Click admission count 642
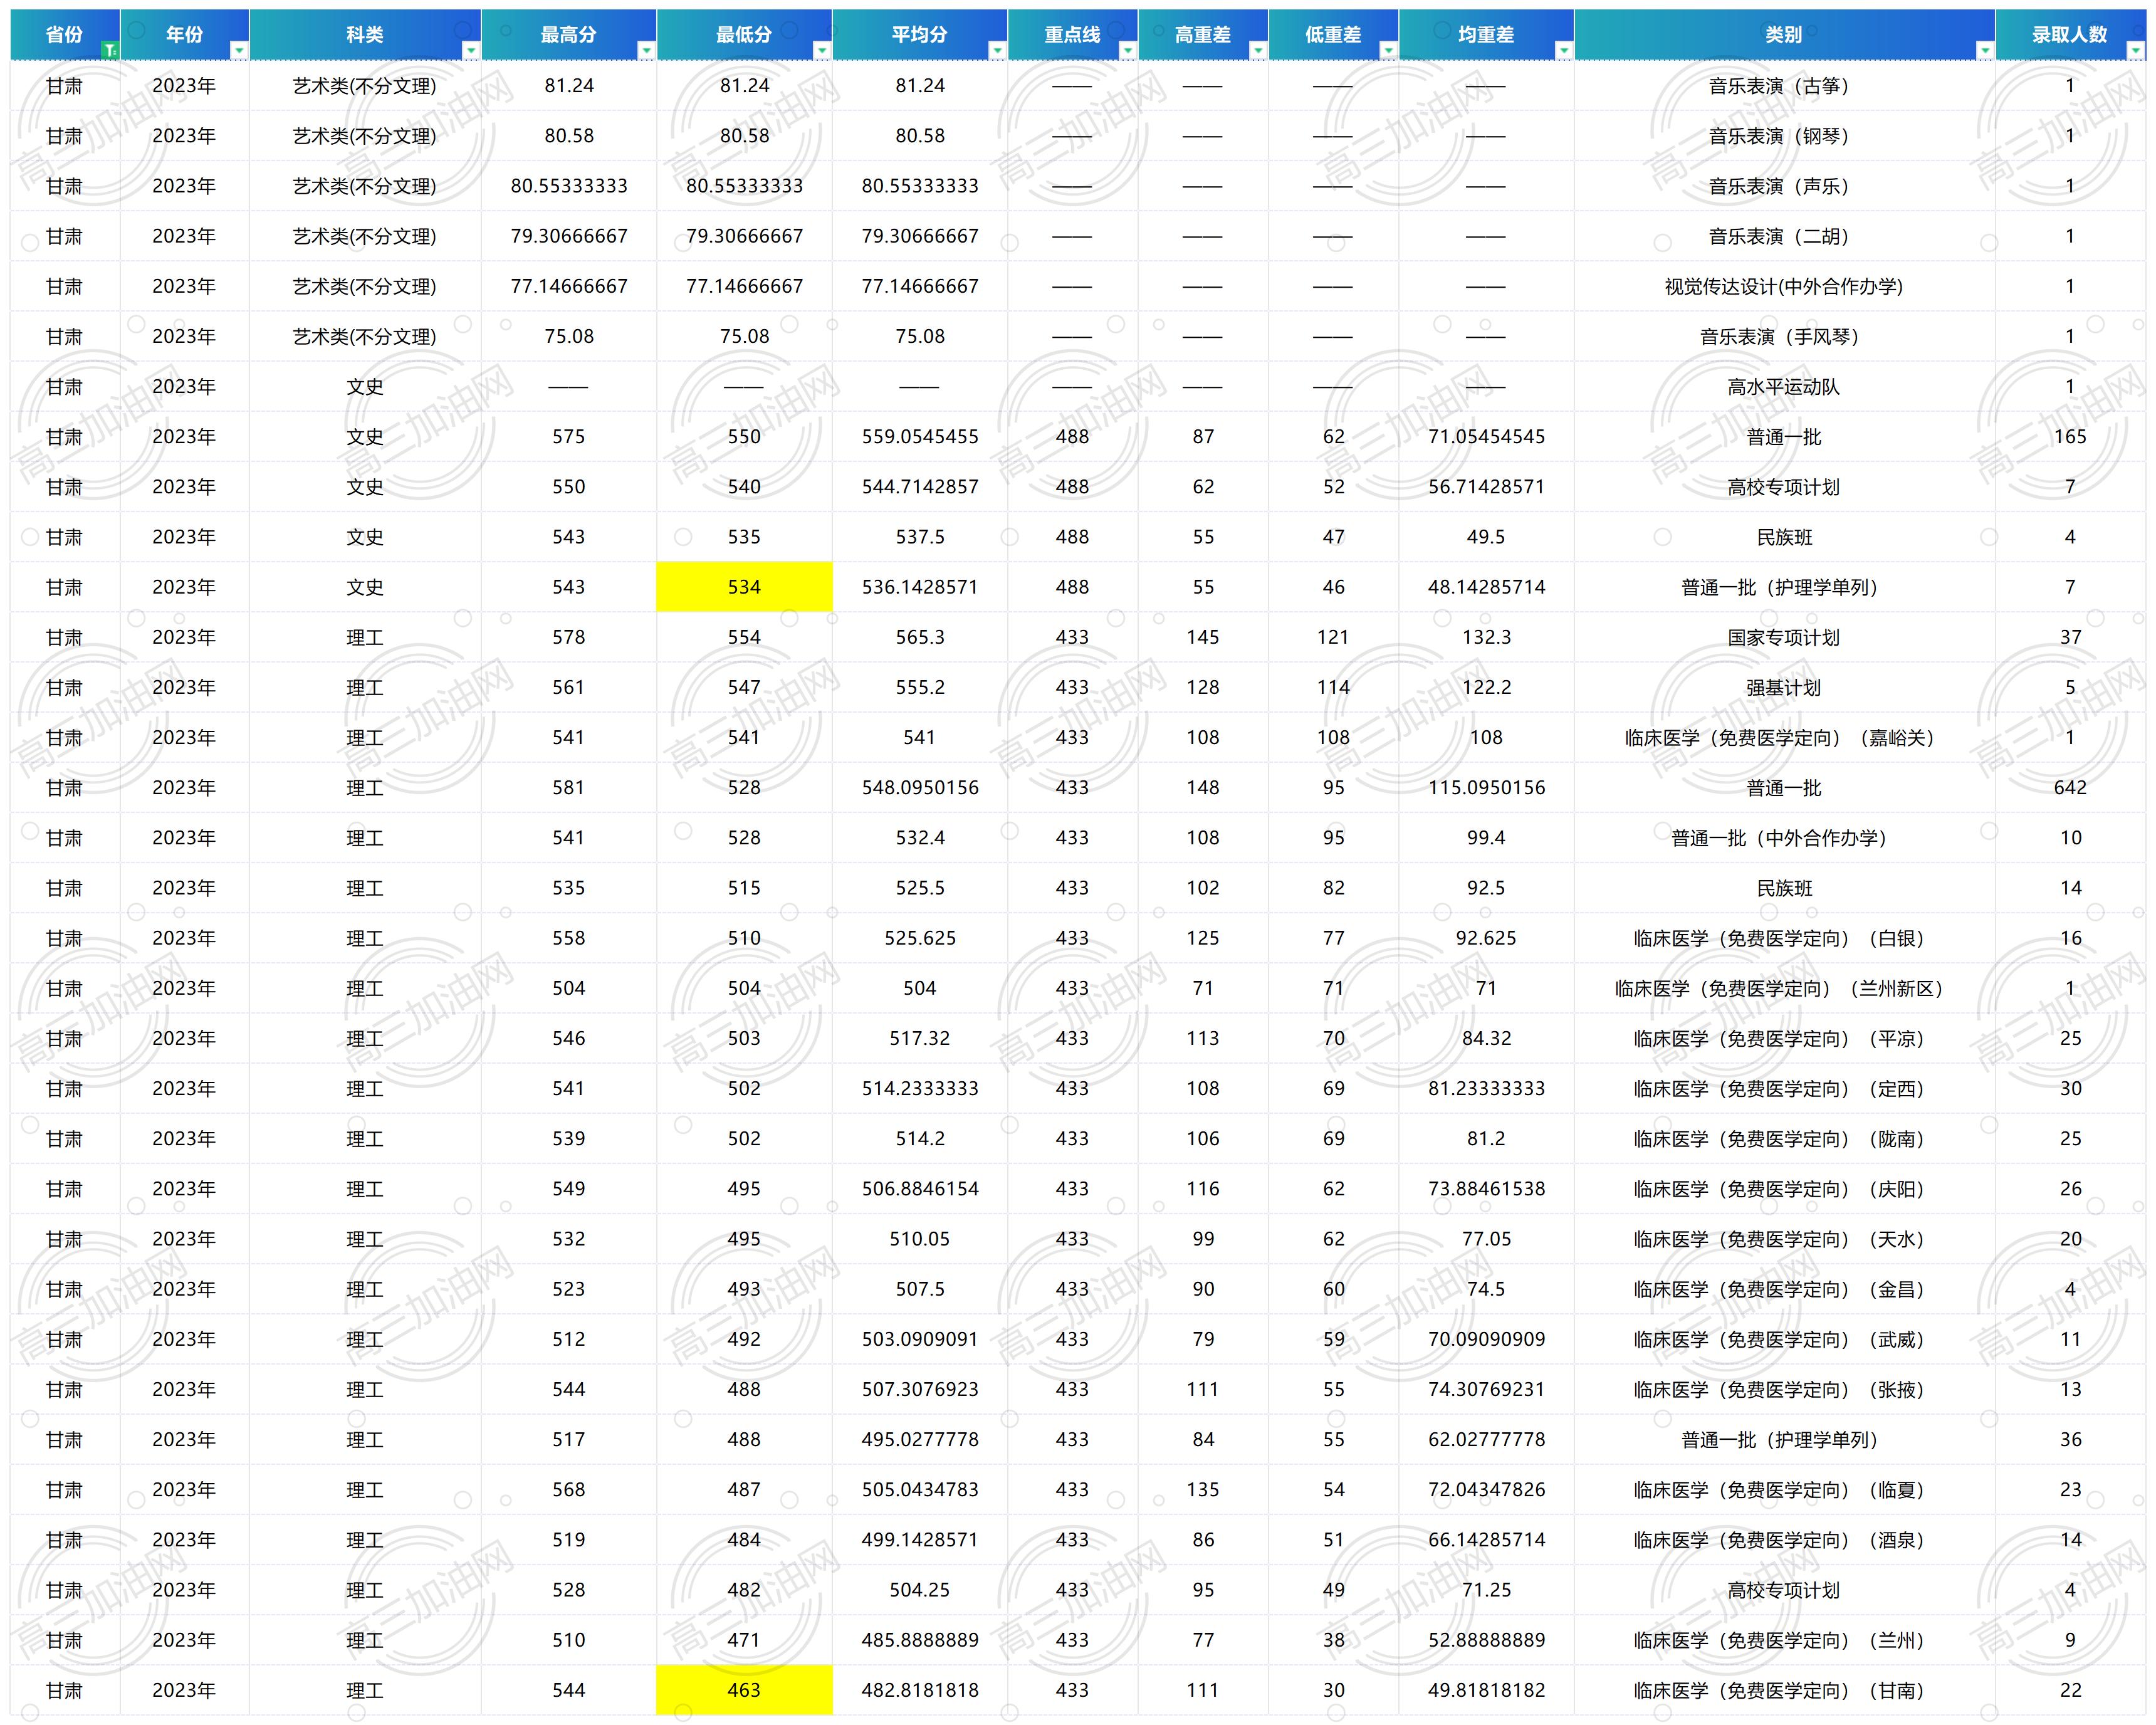The width and height of the screenshot is (2156, 1725). pos(2070,788)
